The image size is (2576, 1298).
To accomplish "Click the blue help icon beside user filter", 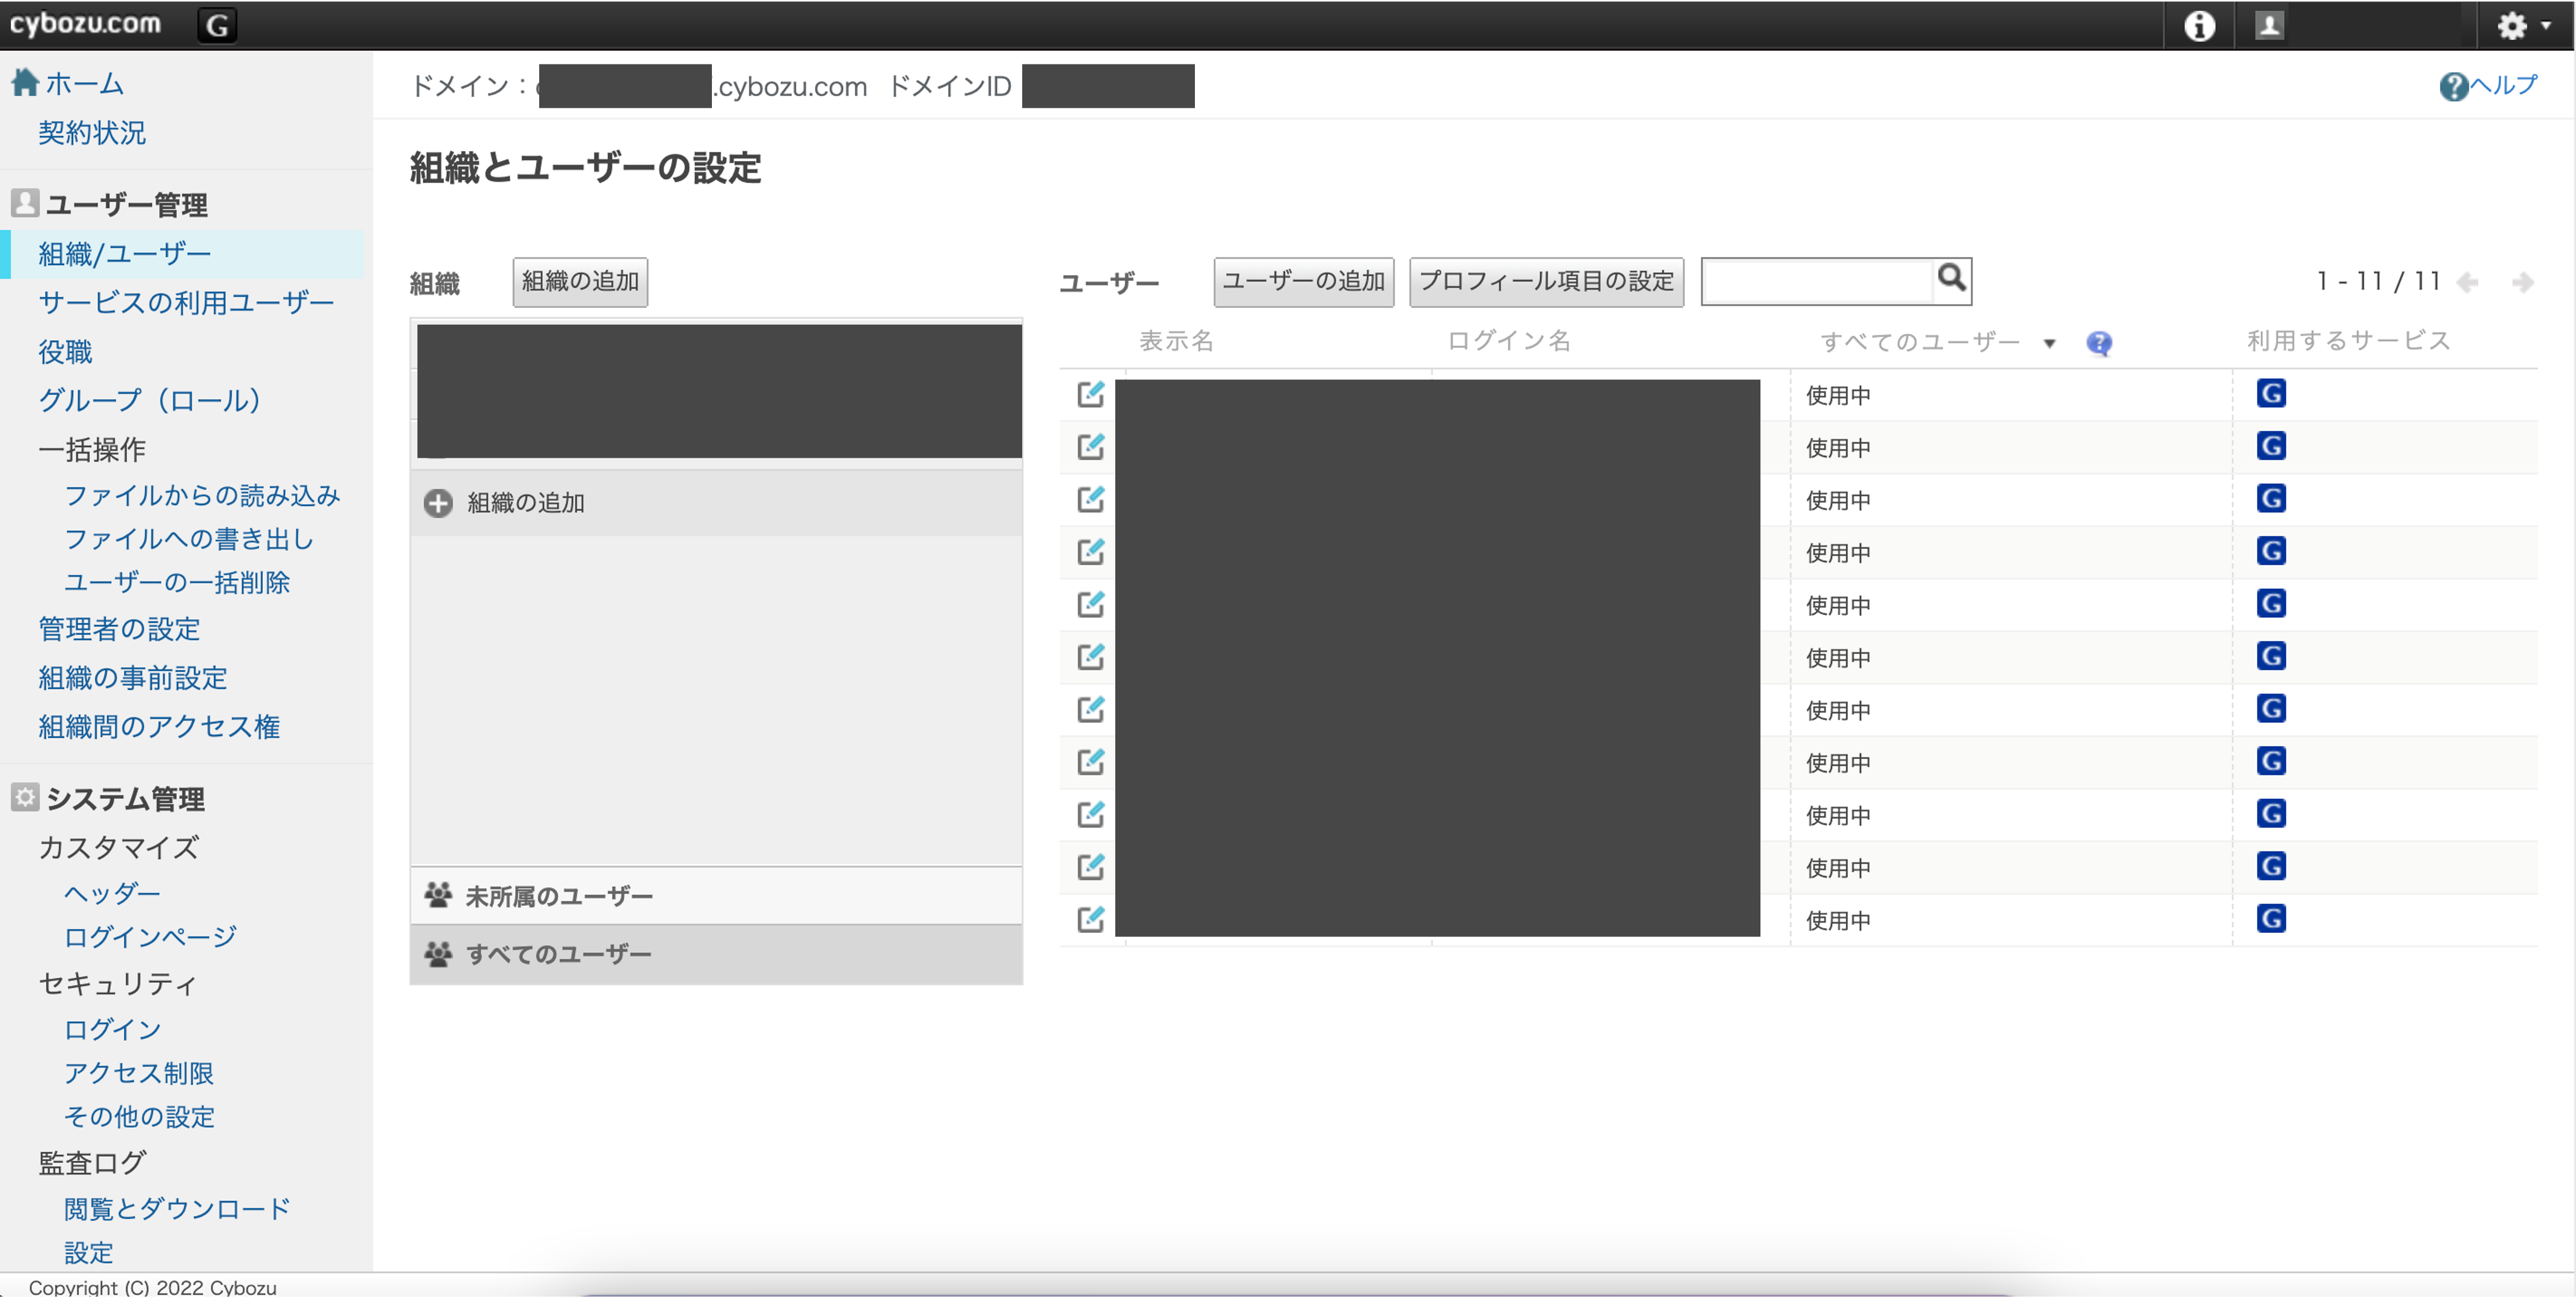I will click(2098, 343).
